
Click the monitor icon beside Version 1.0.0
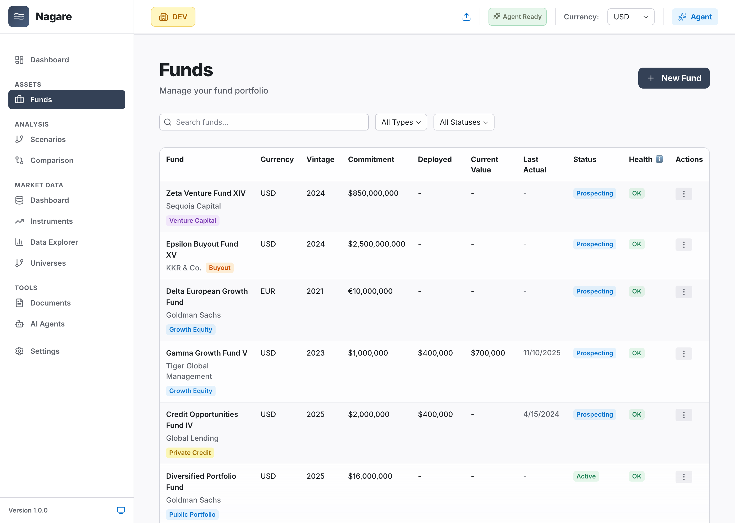pos(121,510)
